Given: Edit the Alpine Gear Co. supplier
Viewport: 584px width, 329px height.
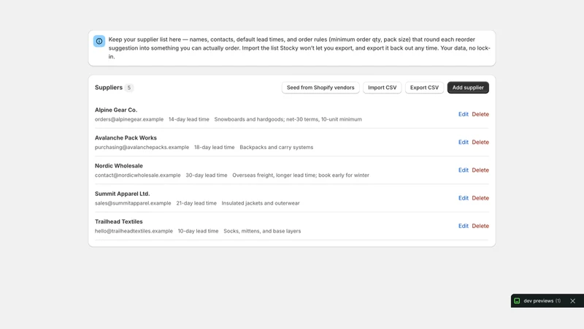Looking at the screenshot, I should tap(463, 114).
